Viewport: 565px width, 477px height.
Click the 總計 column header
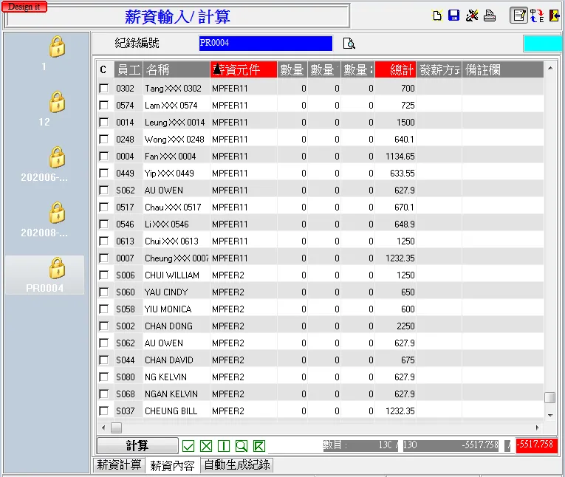click(x=395, y=70)
